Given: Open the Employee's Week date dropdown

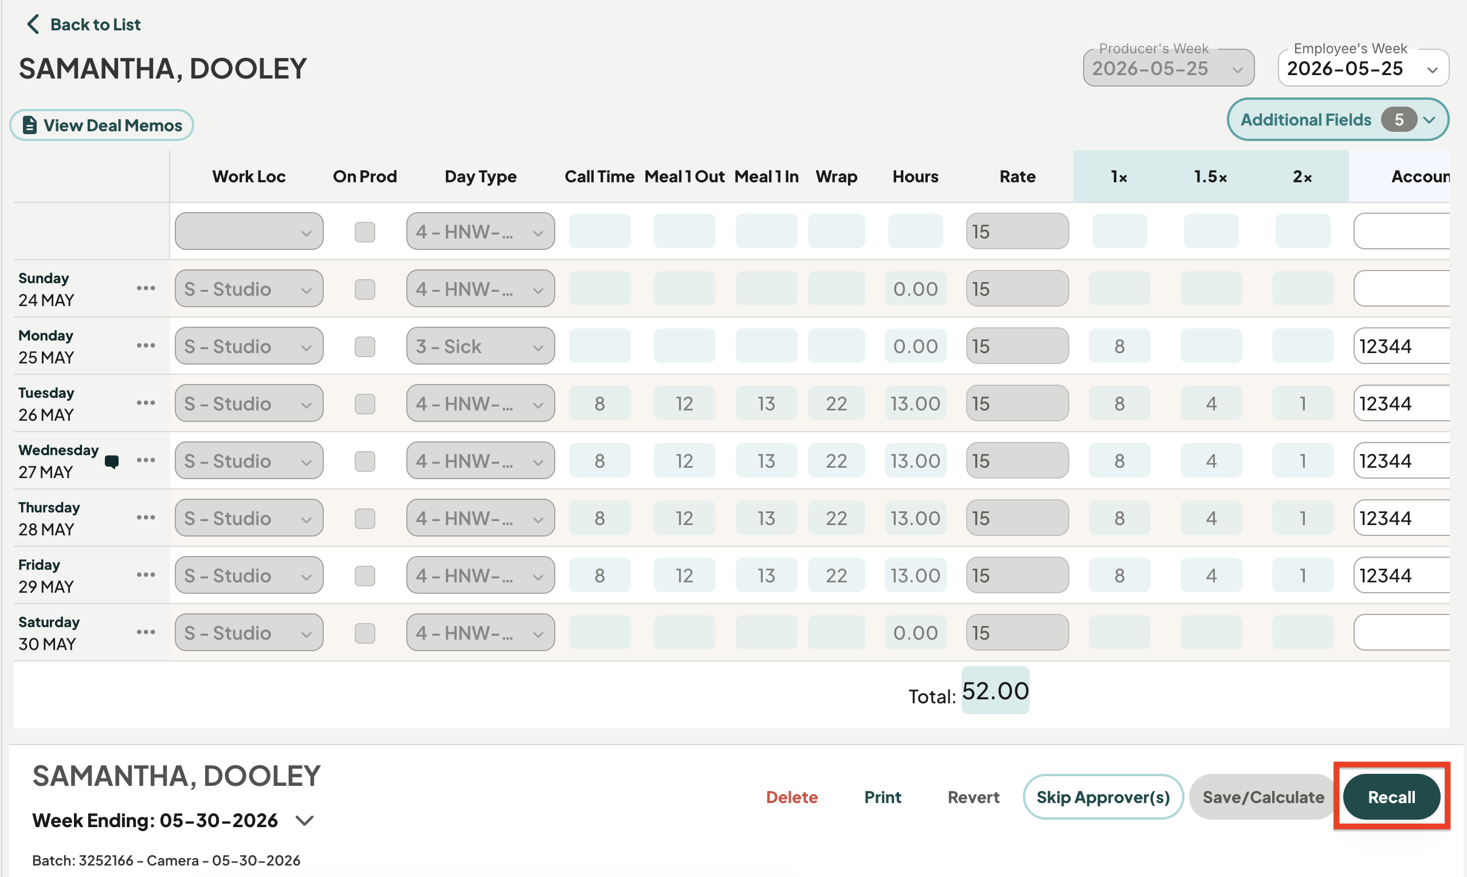Looking at the screenshot, I should 1363,69.
